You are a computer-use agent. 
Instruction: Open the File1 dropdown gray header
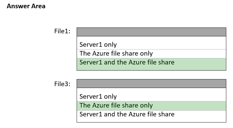pos(151,32)
